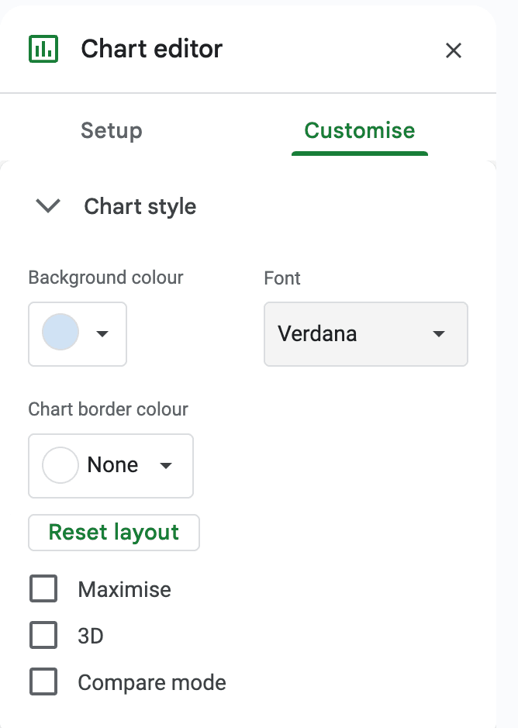Collapse the Chart style section chevron
This screenshot has height=728, width=518.
click(48, 206)
